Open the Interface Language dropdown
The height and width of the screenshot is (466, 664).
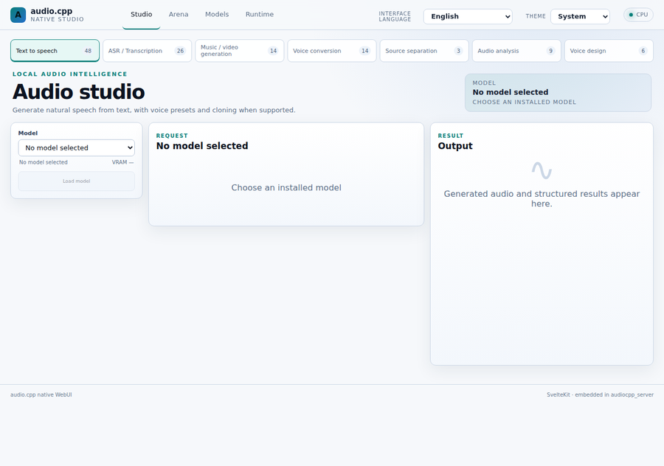(x=468, y=16)
